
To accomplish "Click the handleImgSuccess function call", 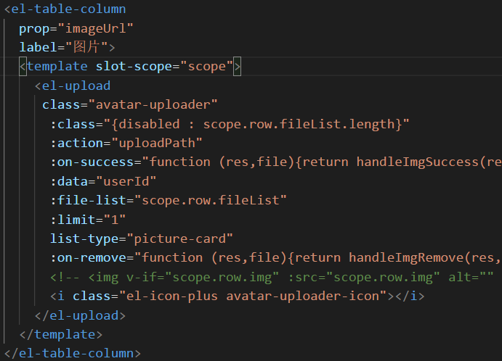I will pos(417,162).
